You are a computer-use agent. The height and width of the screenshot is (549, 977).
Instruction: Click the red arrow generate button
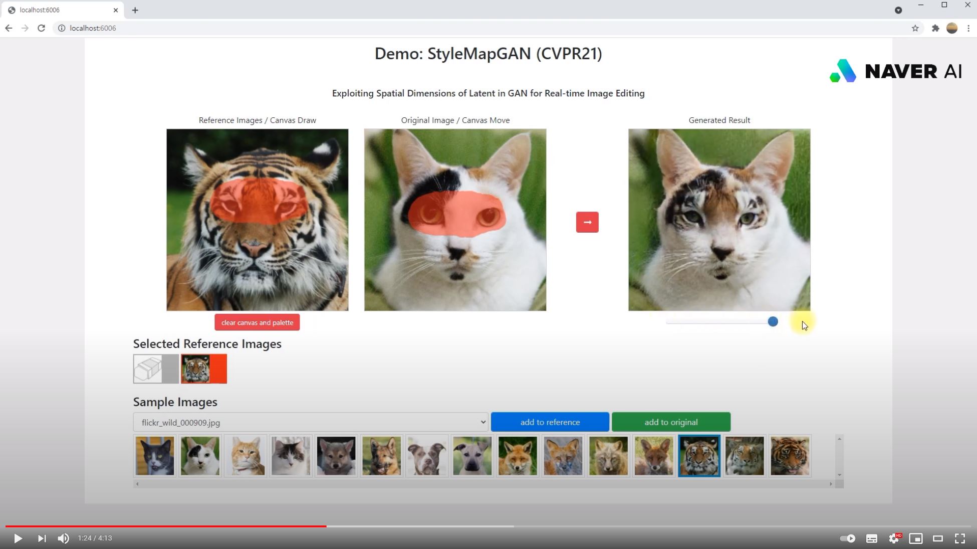pyautogui.click(x=587, y=222)
